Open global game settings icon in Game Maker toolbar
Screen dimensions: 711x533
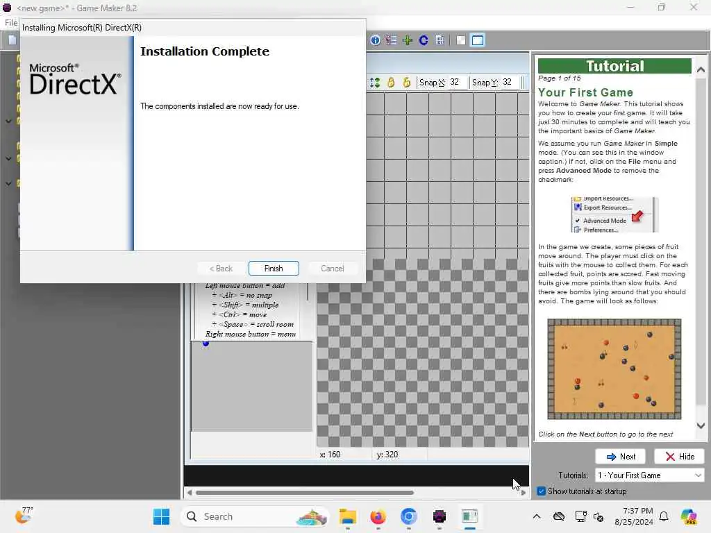point(392,40)
